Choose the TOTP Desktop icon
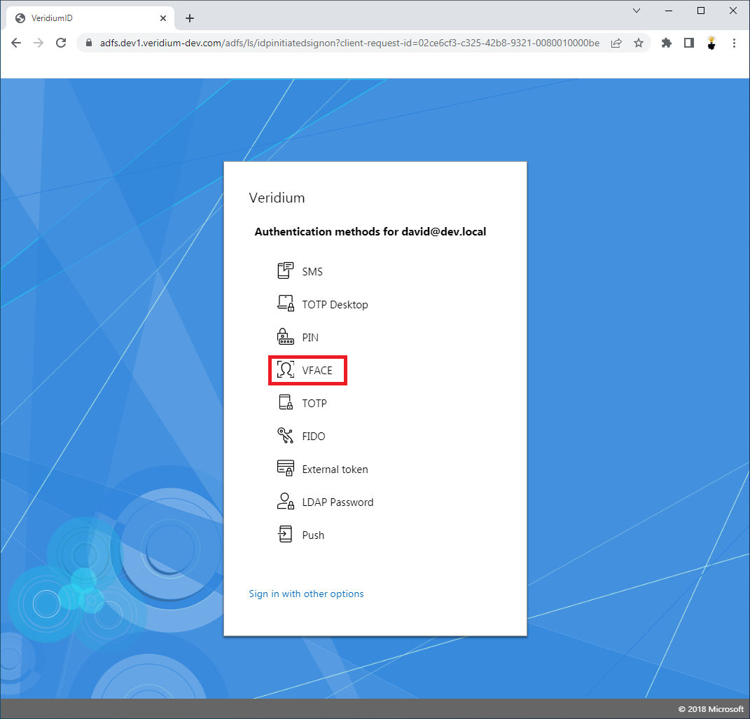 [x=285, y=304]
